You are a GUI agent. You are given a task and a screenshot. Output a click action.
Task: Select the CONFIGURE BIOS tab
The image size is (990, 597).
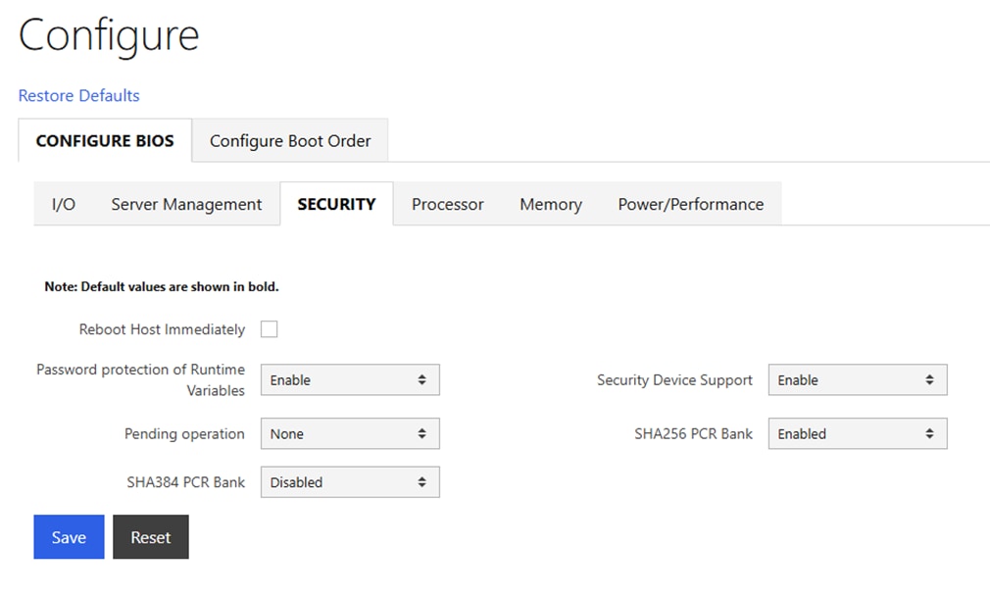[105, 141]
